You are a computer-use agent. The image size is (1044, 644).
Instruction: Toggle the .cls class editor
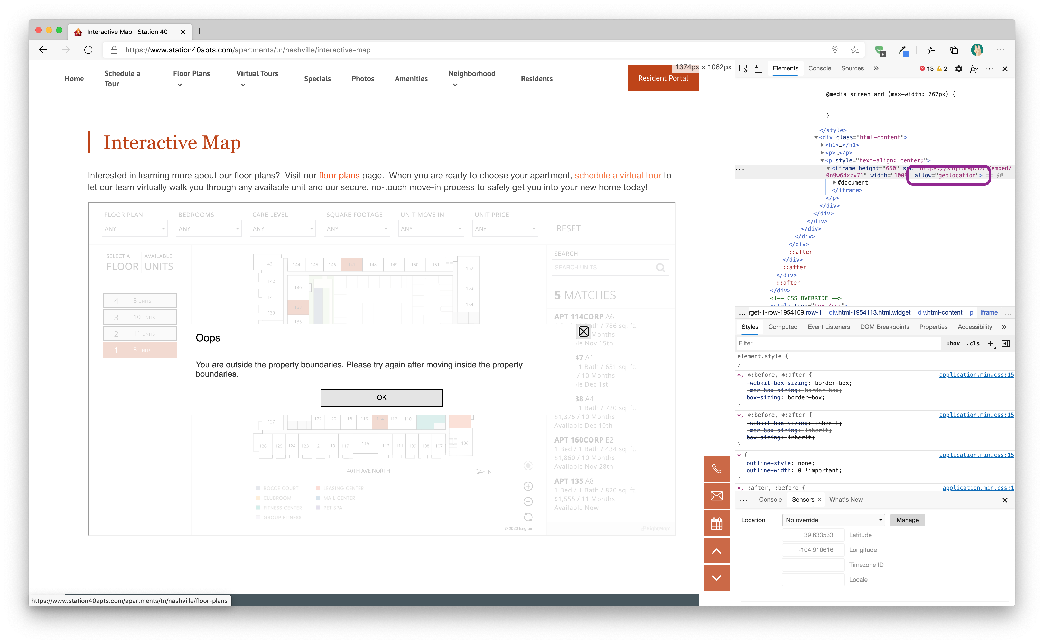tap(973, 343)
